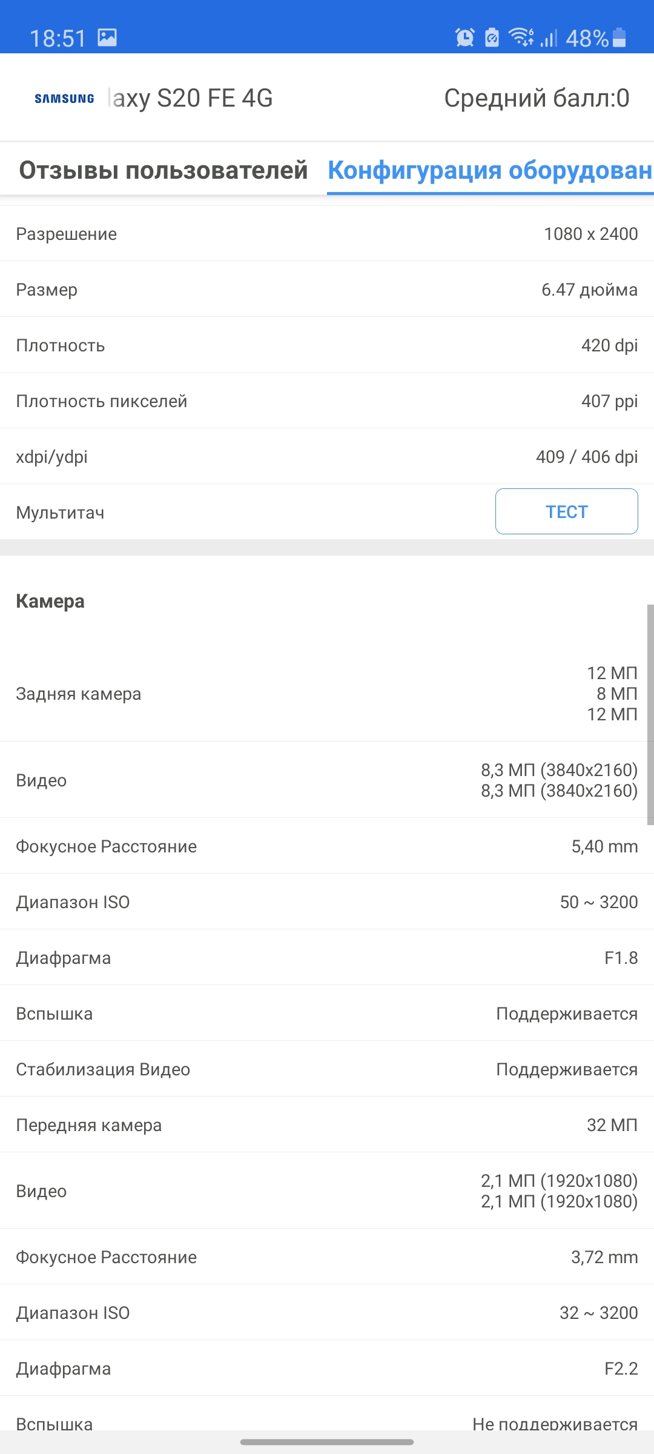Select the Диапазон ISO 32 ~ 3200 row
Viewport: 654px width, 1454px height.
327,1313
